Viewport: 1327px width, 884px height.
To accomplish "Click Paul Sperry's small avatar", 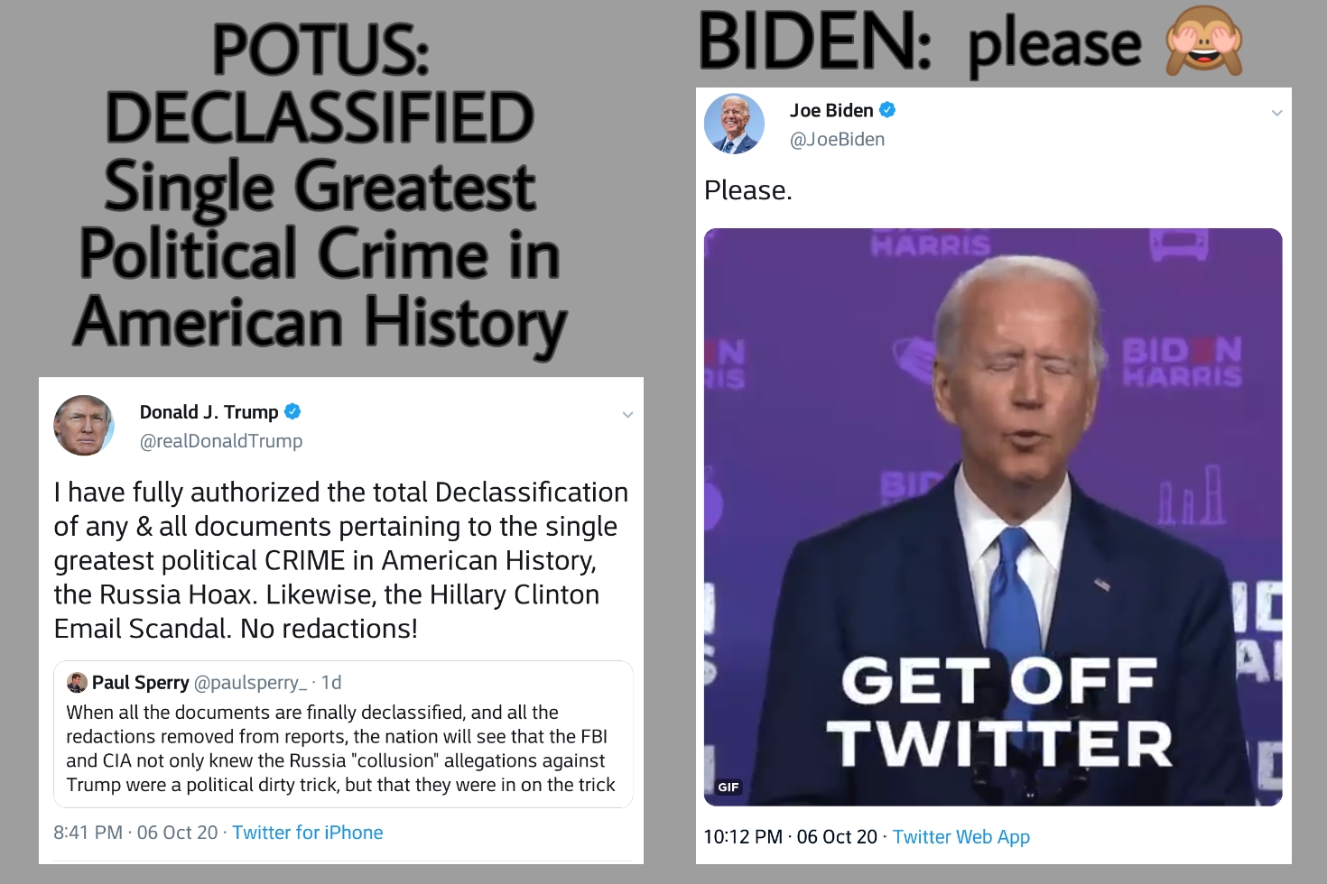I will click(77, 682).
